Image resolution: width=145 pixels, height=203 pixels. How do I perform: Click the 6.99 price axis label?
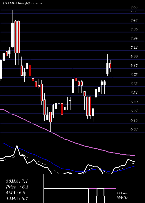coord(134,57)
